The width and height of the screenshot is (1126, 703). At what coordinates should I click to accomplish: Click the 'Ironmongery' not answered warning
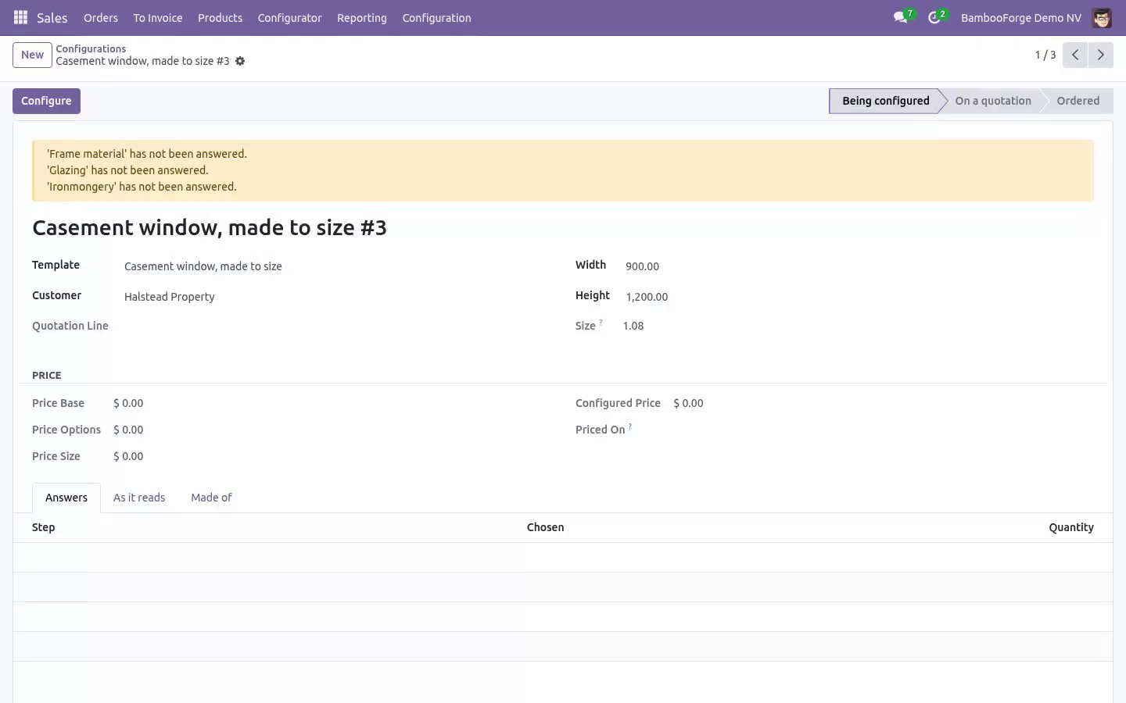(x=142, y=187)
